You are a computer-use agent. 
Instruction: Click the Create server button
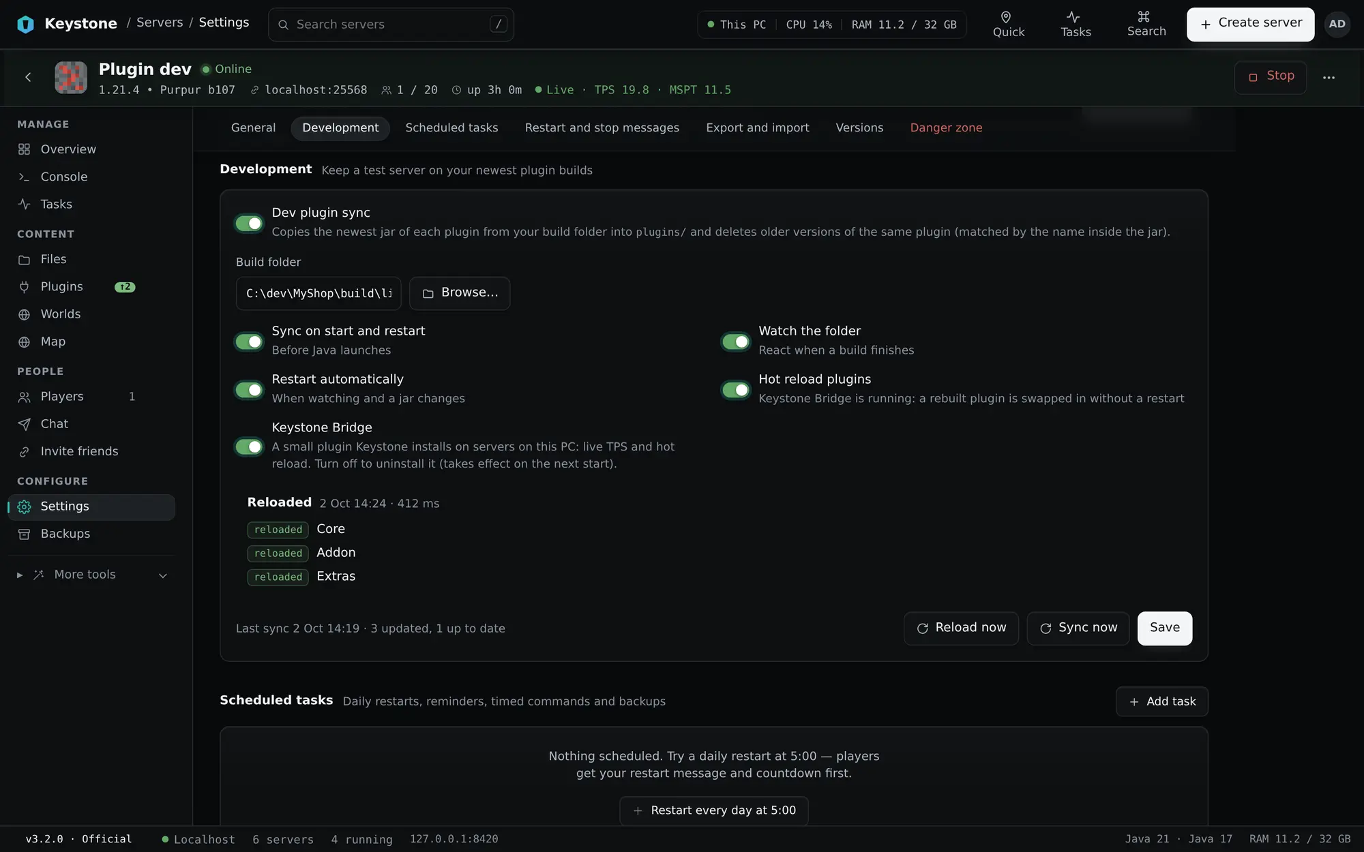pyautogui.click(x=1250, y=25)
